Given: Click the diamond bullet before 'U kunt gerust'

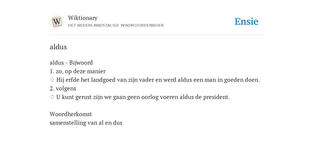Looking at the screenshot, I should [x=52, y=97].
